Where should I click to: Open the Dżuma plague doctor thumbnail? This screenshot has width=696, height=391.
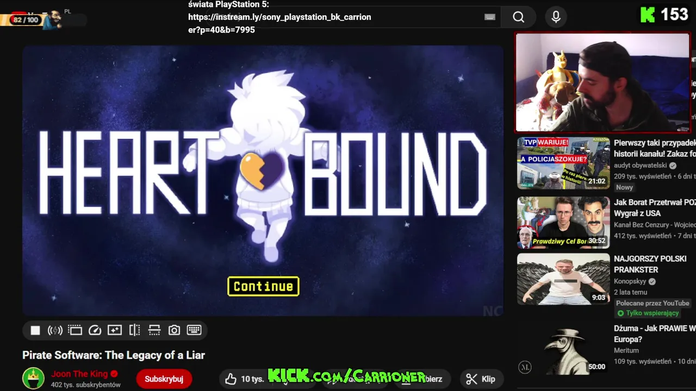coord(563,349)
